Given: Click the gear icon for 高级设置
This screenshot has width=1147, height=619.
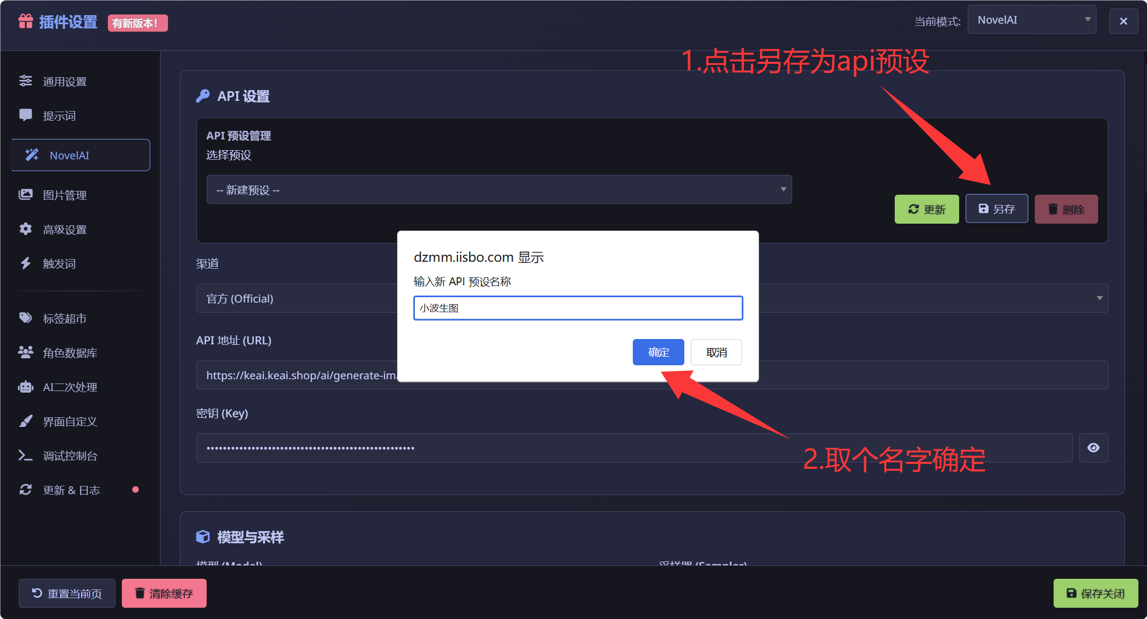Looking at the screenshot, I should 25,229.
